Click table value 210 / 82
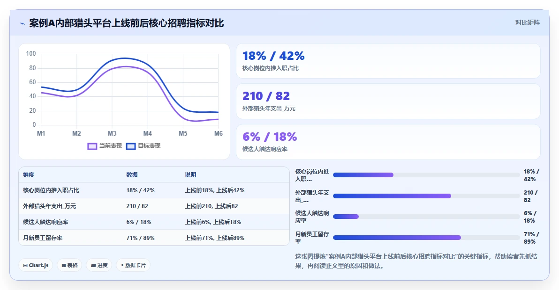The image size is (559, 290). point(137,206)
